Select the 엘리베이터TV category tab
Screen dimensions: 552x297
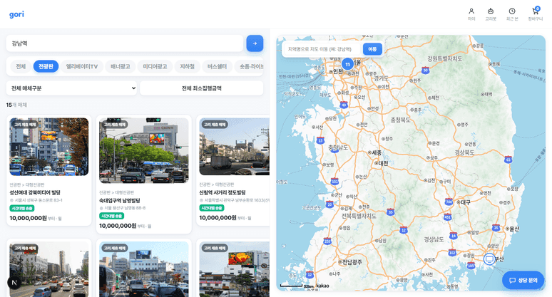tap(82, 66)
